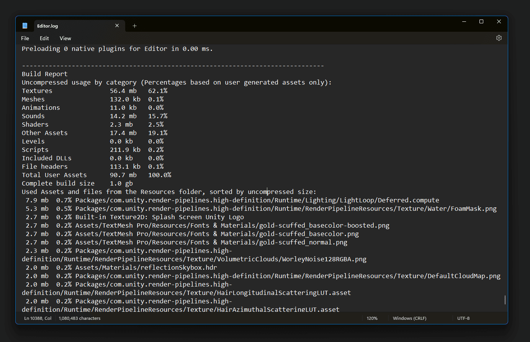Click the '1.0 gb' complete build size

tap(121, 183)
